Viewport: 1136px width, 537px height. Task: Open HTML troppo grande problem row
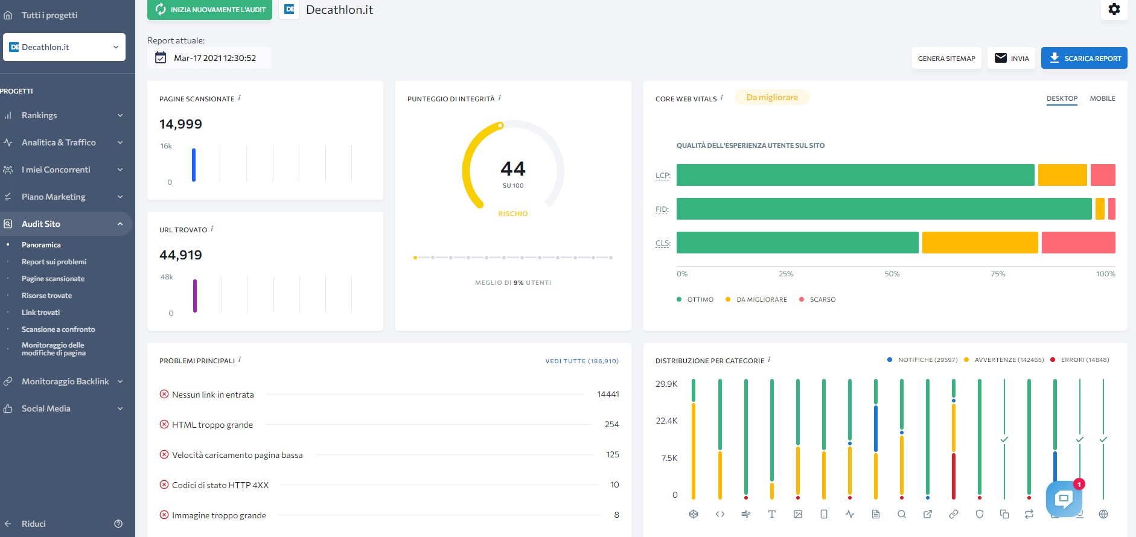389,425
